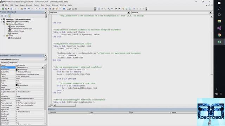Select sheetStock in the project tree
Viewport: 225px width, 126px height.
point(18,31)
